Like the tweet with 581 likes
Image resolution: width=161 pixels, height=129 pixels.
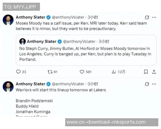click(82, 72)
